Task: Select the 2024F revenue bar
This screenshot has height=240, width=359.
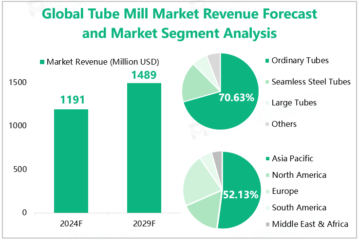Action: (71, 161)
